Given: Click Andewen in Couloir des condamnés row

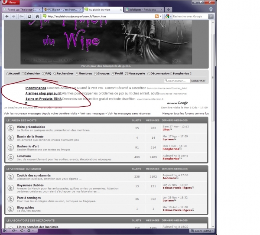Looking at the screenshot, I should 169,178.
